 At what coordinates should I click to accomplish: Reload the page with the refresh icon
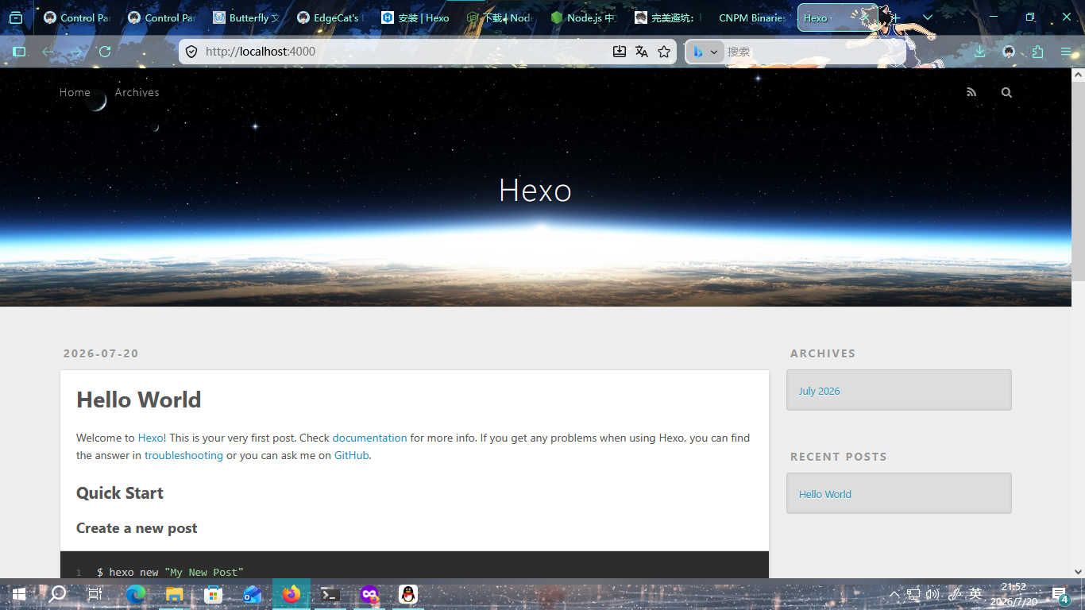pyautogui.click(x=105, y=52)
